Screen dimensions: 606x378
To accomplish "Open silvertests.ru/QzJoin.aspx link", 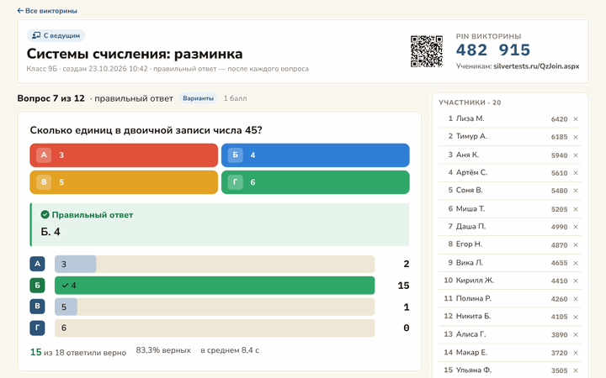I will [x=536, y=66].
